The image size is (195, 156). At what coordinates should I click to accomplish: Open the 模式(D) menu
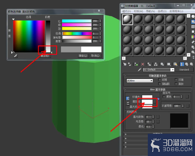[126, 11]
